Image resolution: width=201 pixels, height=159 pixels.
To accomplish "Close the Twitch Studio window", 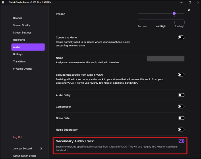I will coord(198,2).
